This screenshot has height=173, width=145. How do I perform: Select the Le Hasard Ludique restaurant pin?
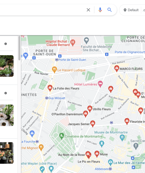(x=54, y=70)
